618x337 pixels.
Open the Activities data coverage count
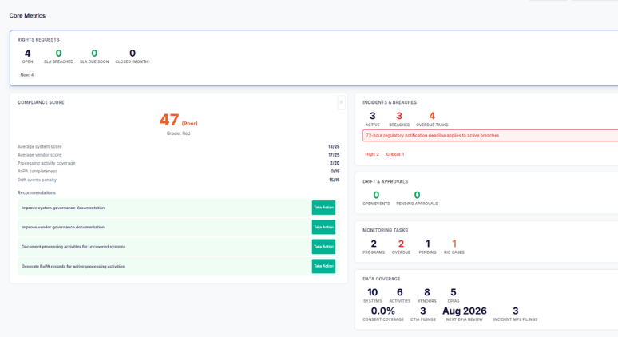coord(400,295)
